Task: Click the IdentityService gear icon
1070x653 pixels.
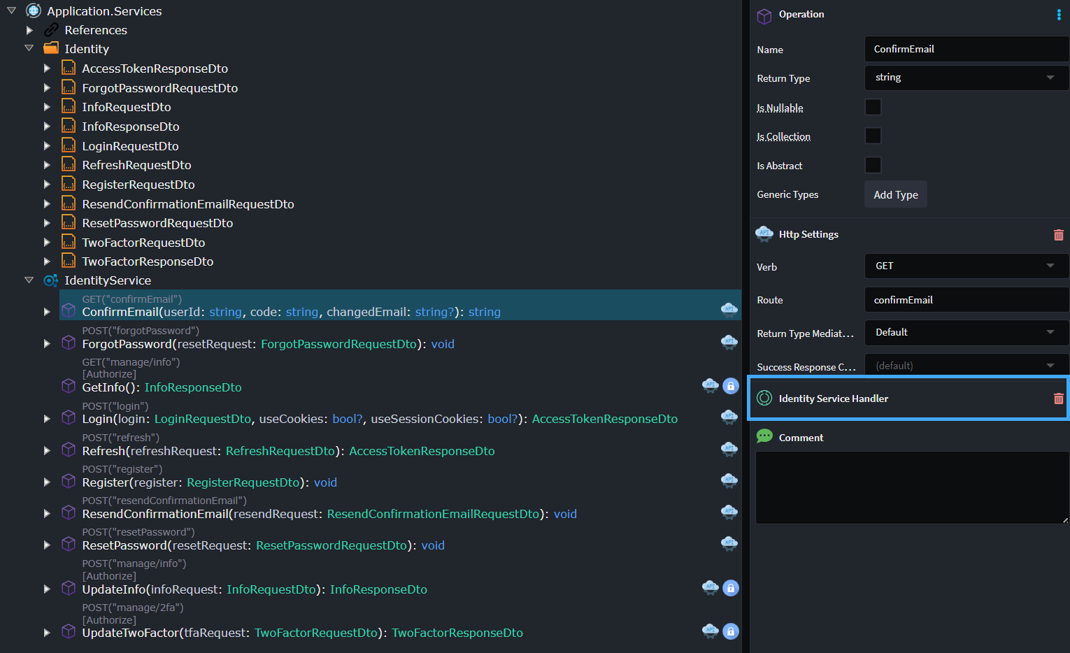Action: point(50,280)
